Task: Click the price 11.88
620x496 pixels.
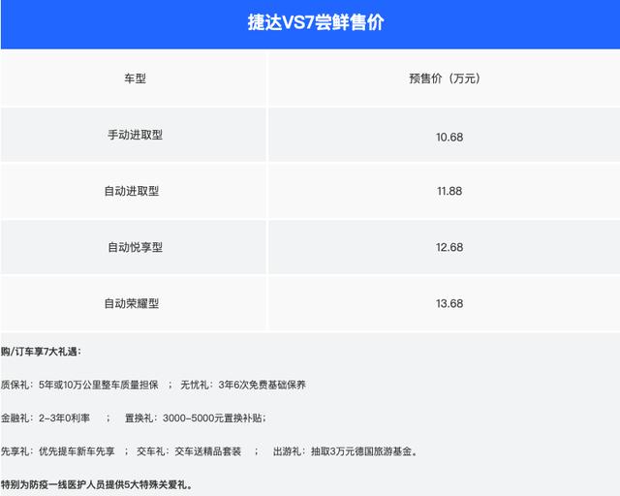Action: (449, 191)
